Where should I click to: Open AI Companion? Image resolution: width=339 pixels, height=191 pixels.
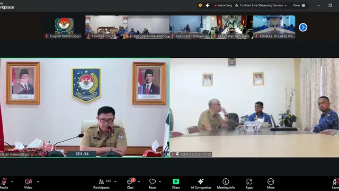[201, 184]
